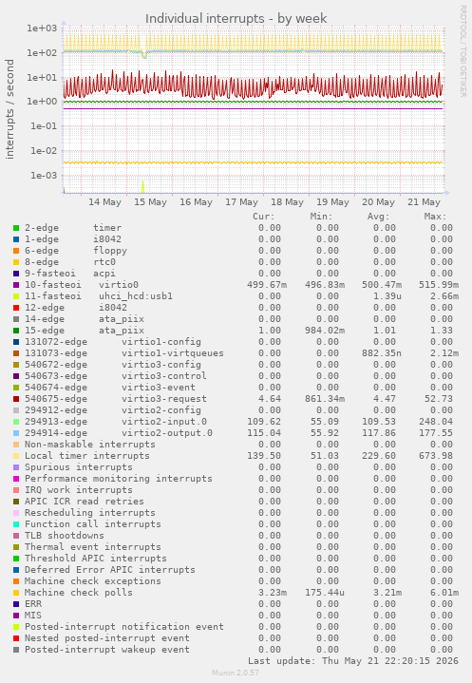
Task: Click the 20 May date label
Action: click(x=378, y=202)
